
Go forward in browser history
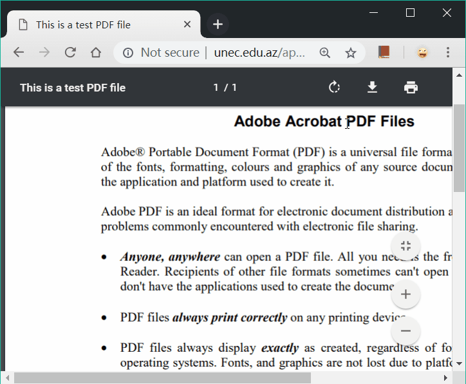point(44,53)
